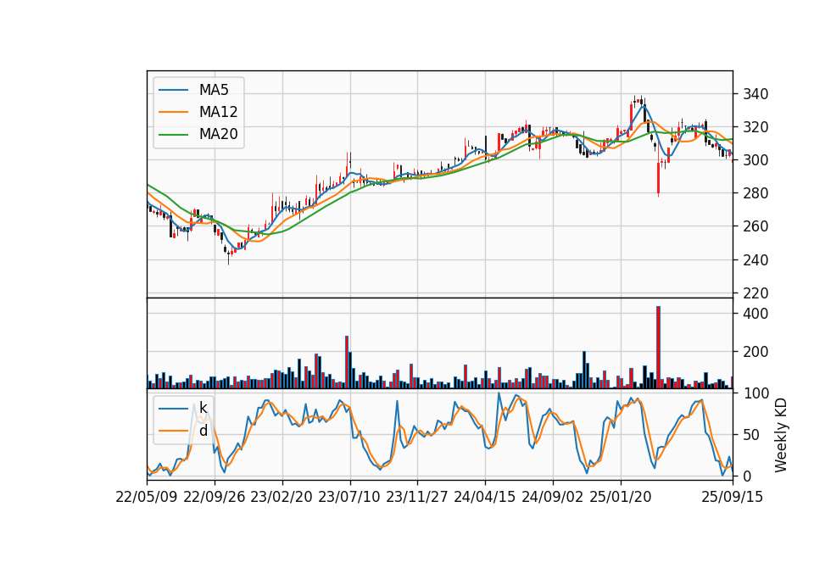
Task: Click the 0 tick on KD axis
Action: click(747, 476)
